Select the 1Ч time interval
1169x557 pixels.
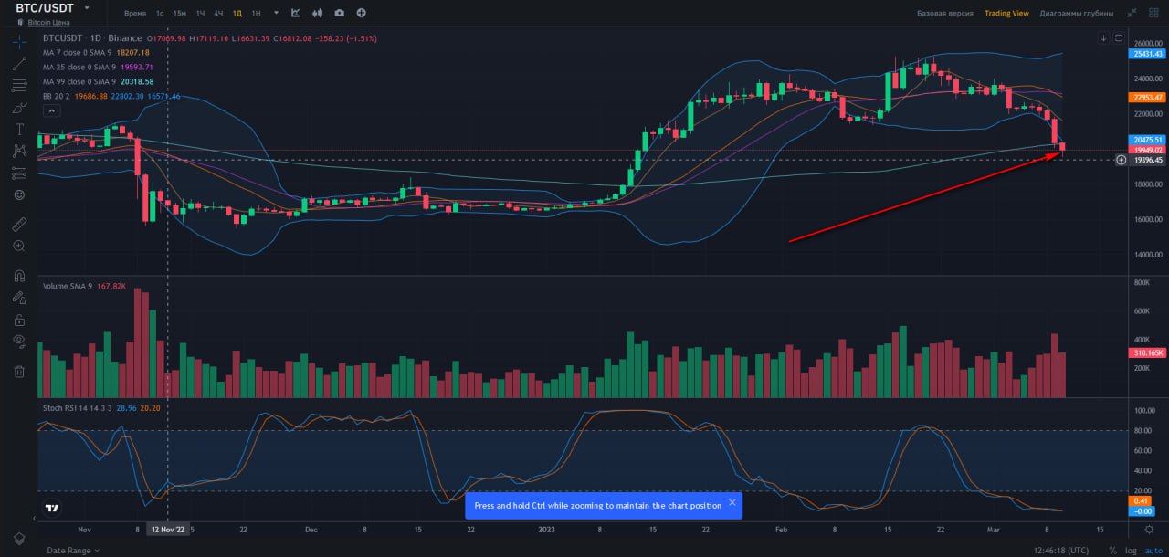click(x=200, y=14)
